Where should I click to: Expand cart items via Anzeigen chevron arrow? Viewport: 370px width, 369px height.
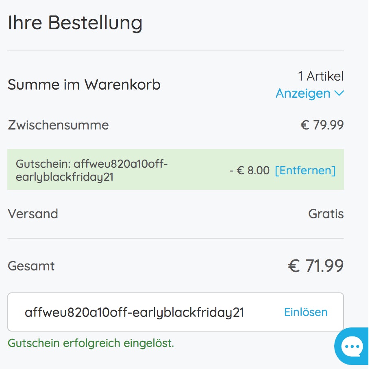(339, 94)
